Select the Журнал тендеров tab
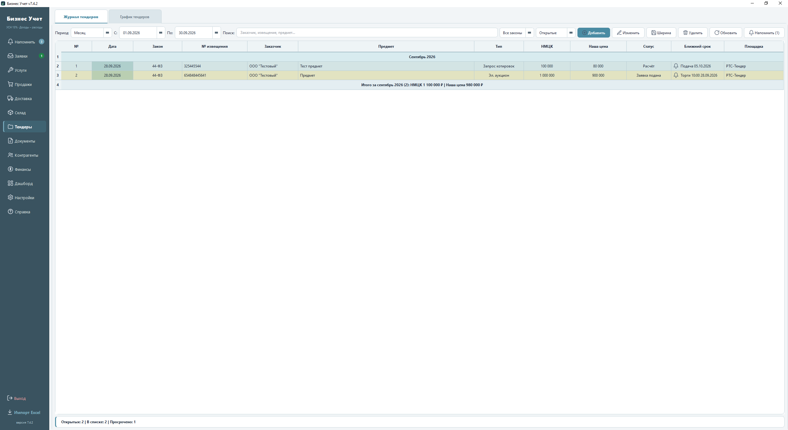Viewport: 788px width, 430px height. click(x=81, y=17)
